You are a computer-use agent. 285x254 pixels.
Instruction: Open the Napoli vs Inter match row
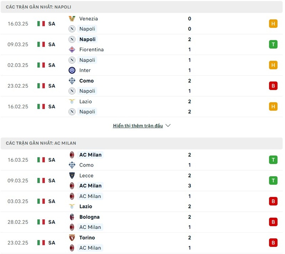[x=142, y=65]
